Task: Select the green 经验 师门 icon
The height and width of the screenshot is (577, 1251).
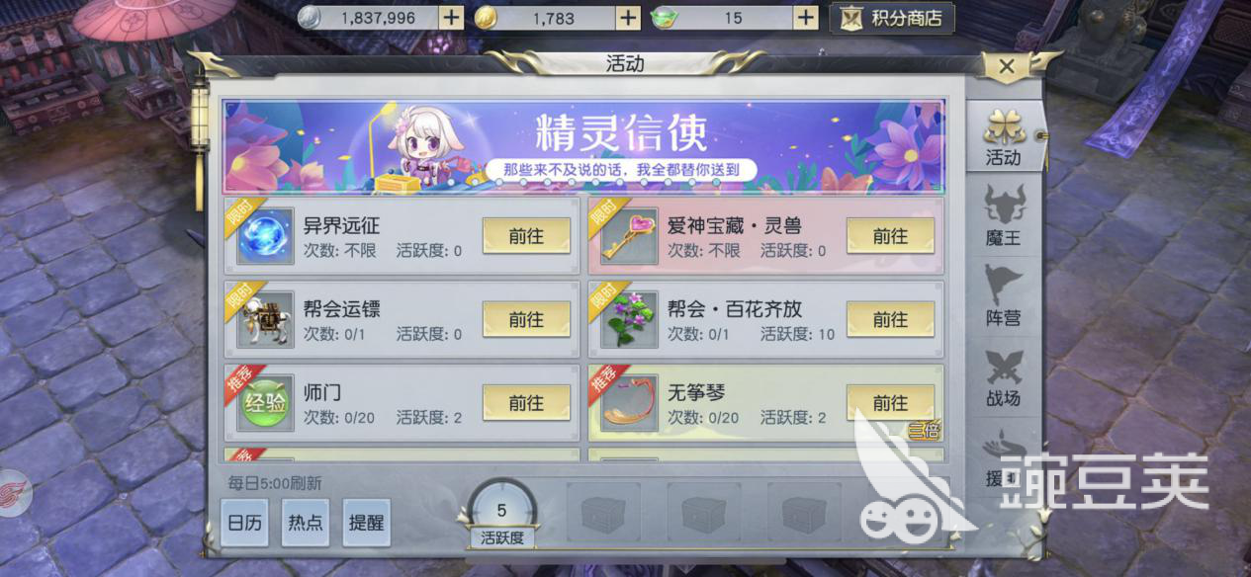Action: coord(264,404)
